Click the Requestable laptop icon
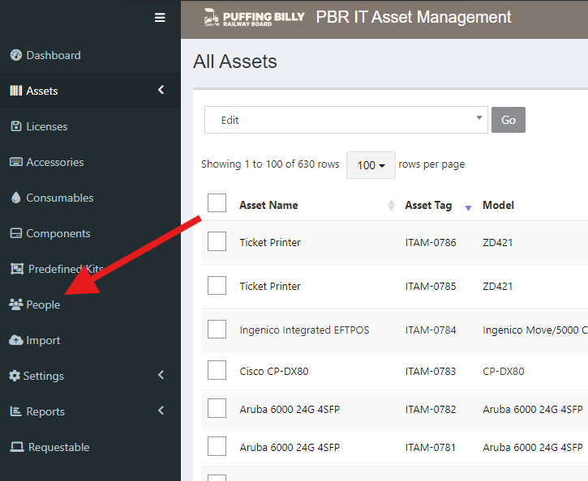 (17, 446)
